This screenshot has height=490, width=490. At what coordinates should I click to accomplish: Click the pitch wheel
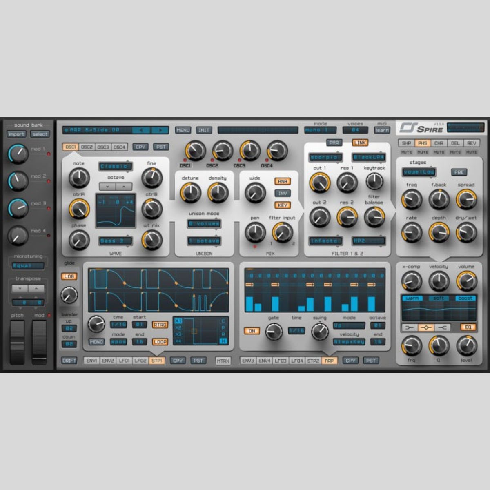17,342
